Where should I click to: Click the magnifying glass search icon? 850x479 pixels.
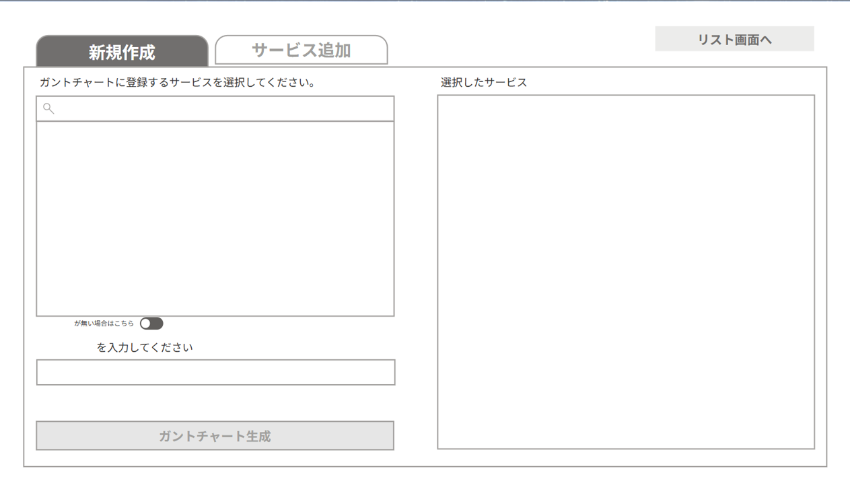tap(48, 108)
